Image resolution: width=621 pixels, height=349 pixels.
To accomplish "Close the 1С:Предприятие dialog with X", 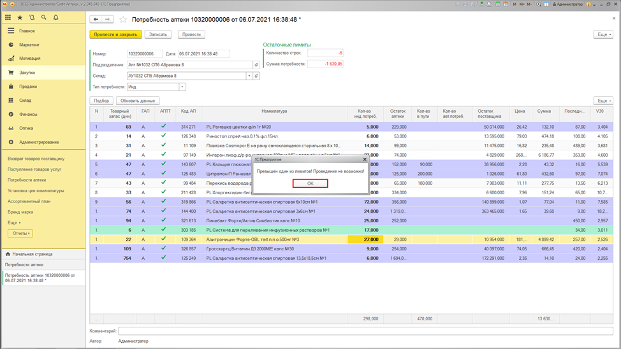I will coord(365,159).
